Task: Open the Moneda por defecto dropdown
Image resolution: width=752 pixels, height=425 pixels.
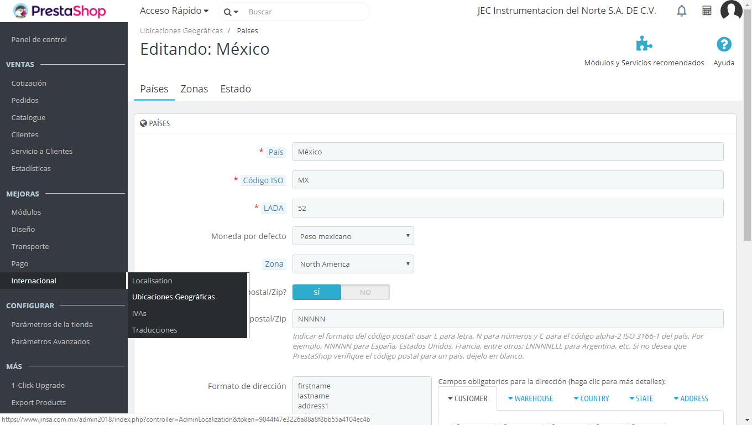Action: tap(353, 236)
